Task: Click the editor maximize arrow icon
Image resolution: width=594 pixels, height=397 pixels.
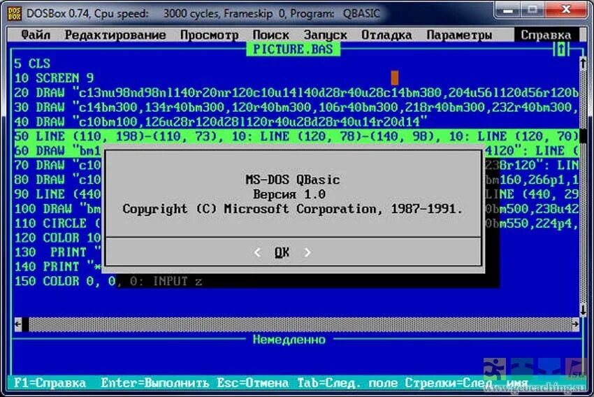Action: [x=561, y=49]
